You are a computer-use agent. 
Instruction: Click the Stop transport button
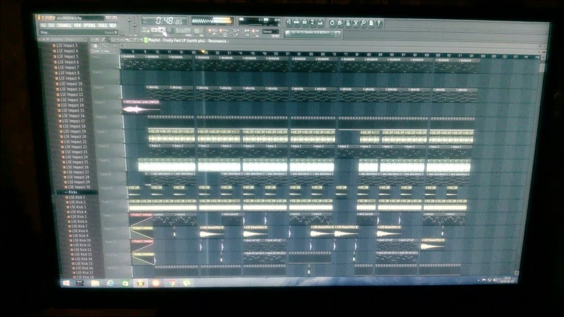[x=162, y=30]
